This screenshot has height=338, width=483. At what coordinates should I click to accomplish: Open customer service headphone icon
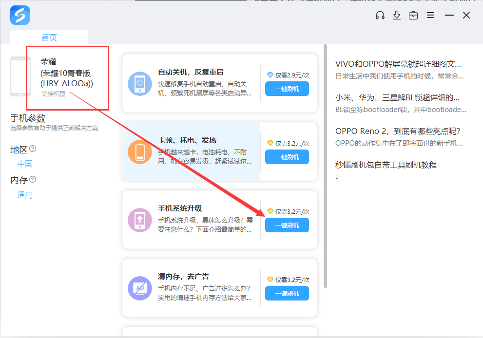coord(380,15)
